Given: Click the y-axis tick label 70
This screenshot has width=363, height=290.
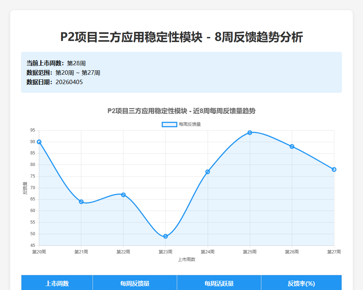Looking at the screenshot, I should [33, 188].
